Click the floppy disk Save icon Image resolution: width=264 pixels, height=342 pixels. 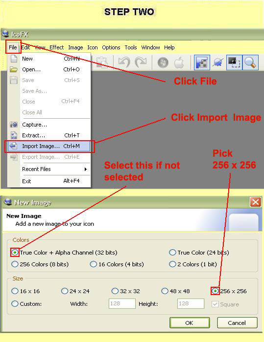click(x=14, y=80)
